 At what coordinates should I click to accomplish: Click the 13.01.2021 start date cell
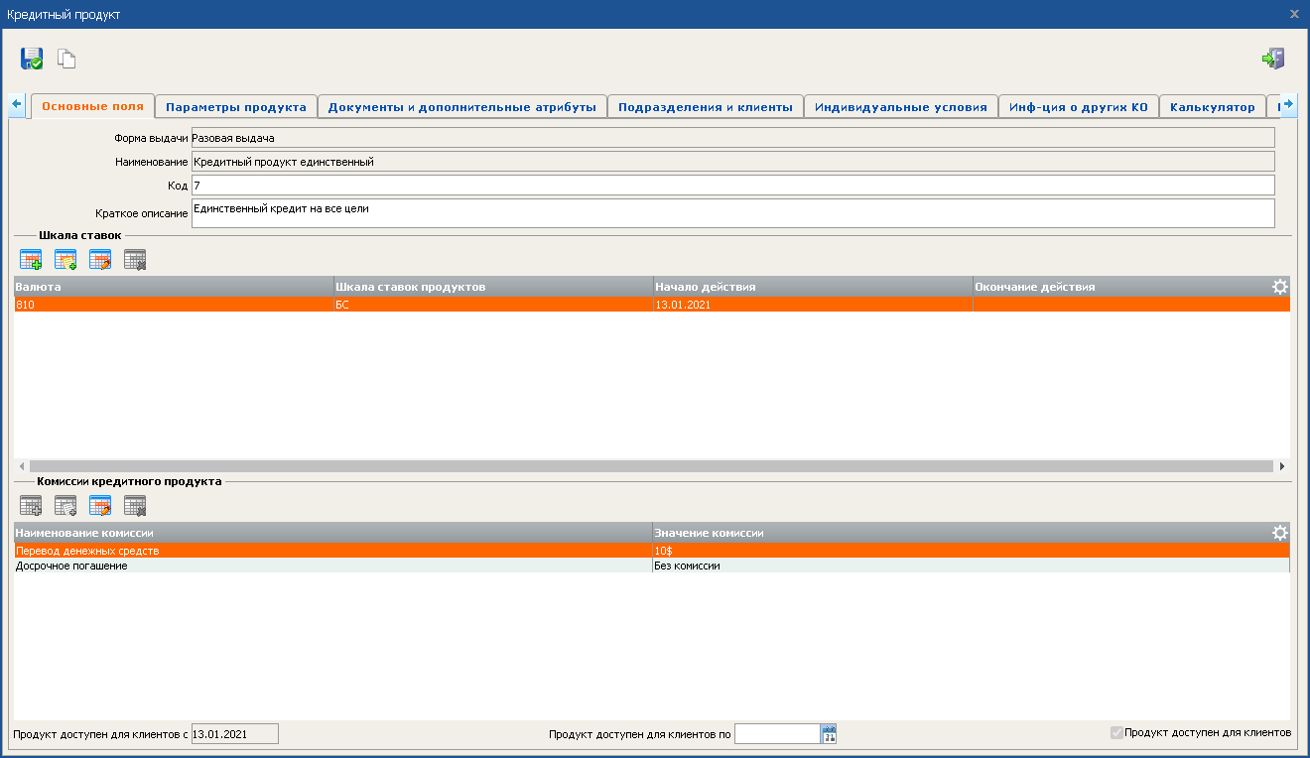[813, 305]
